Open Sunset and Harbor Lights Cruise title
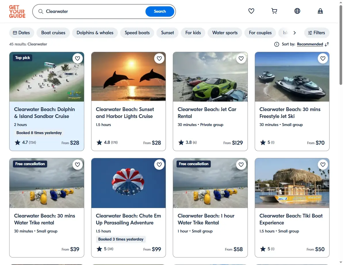This screenshot has height=265, width=343. coord(125,113)
